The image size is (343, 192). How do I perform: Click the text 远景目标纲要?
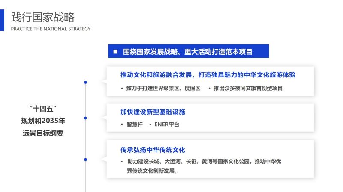tap(43, 133)
